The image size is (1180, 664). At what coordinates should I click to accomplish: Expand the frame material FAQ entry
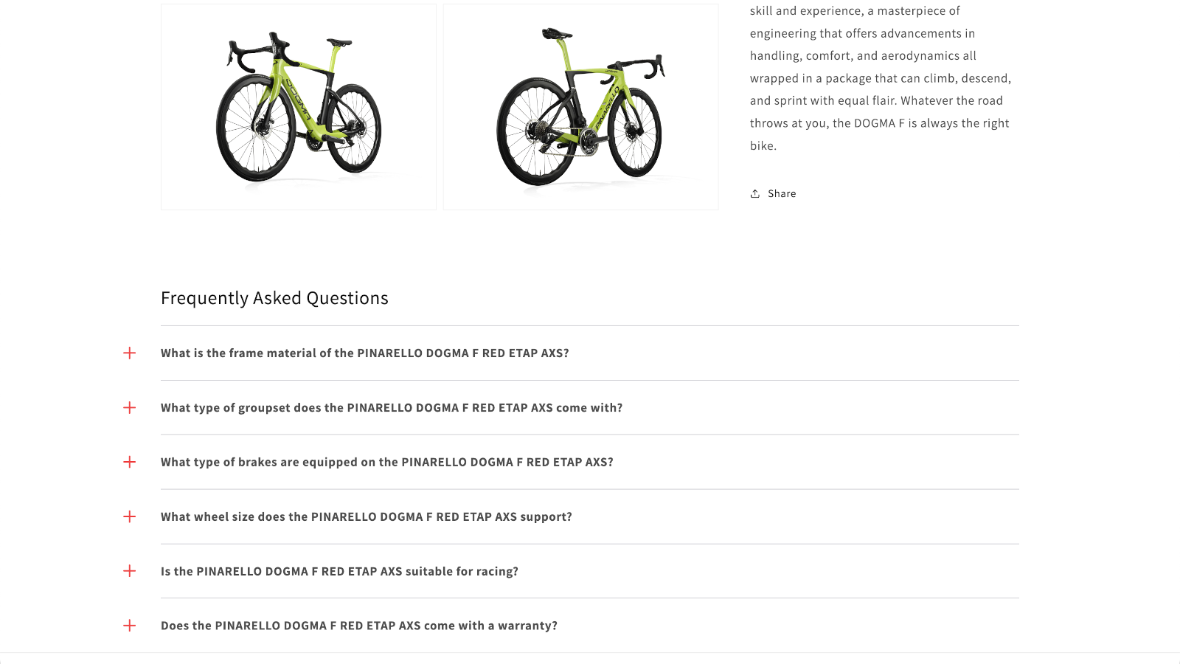[365, 353]
